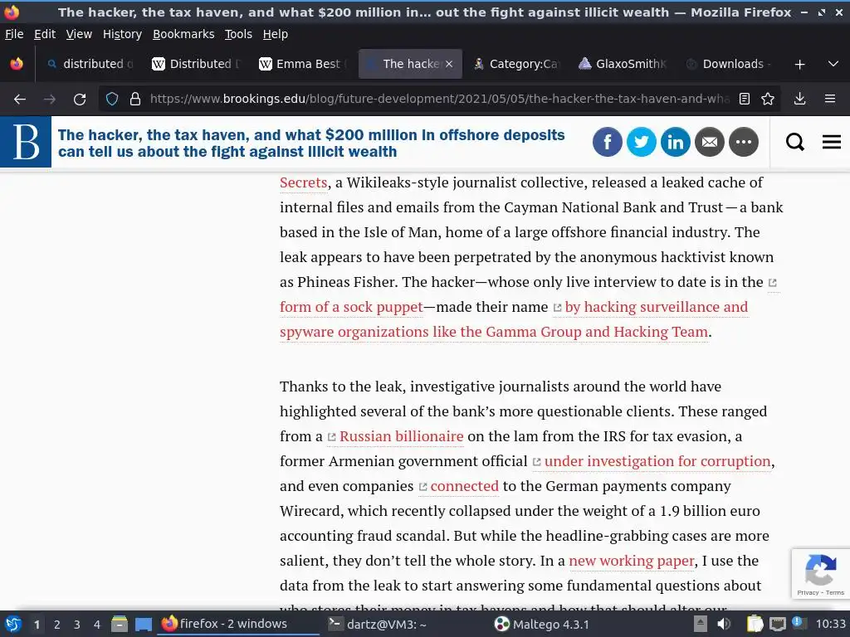Open Brookings site hamburger menu
This screenshot has height=637, width=850.
(832, 142)
